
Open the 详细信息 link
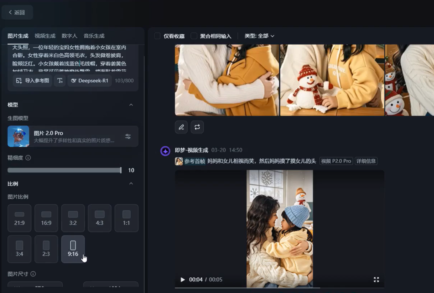366,161
